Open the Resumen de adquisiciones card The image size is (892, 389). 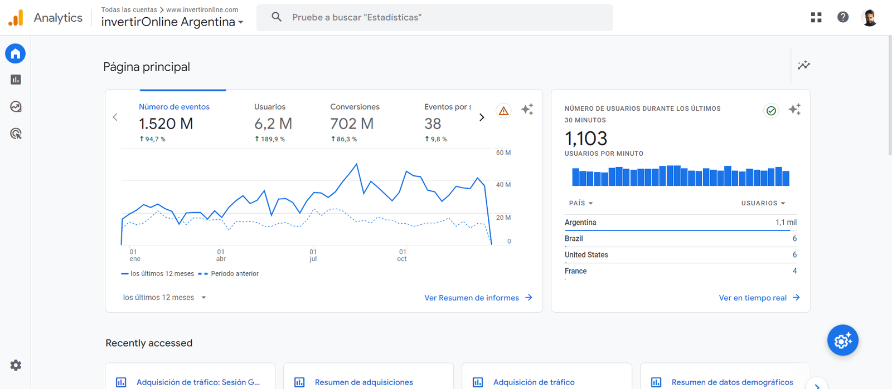369,376
